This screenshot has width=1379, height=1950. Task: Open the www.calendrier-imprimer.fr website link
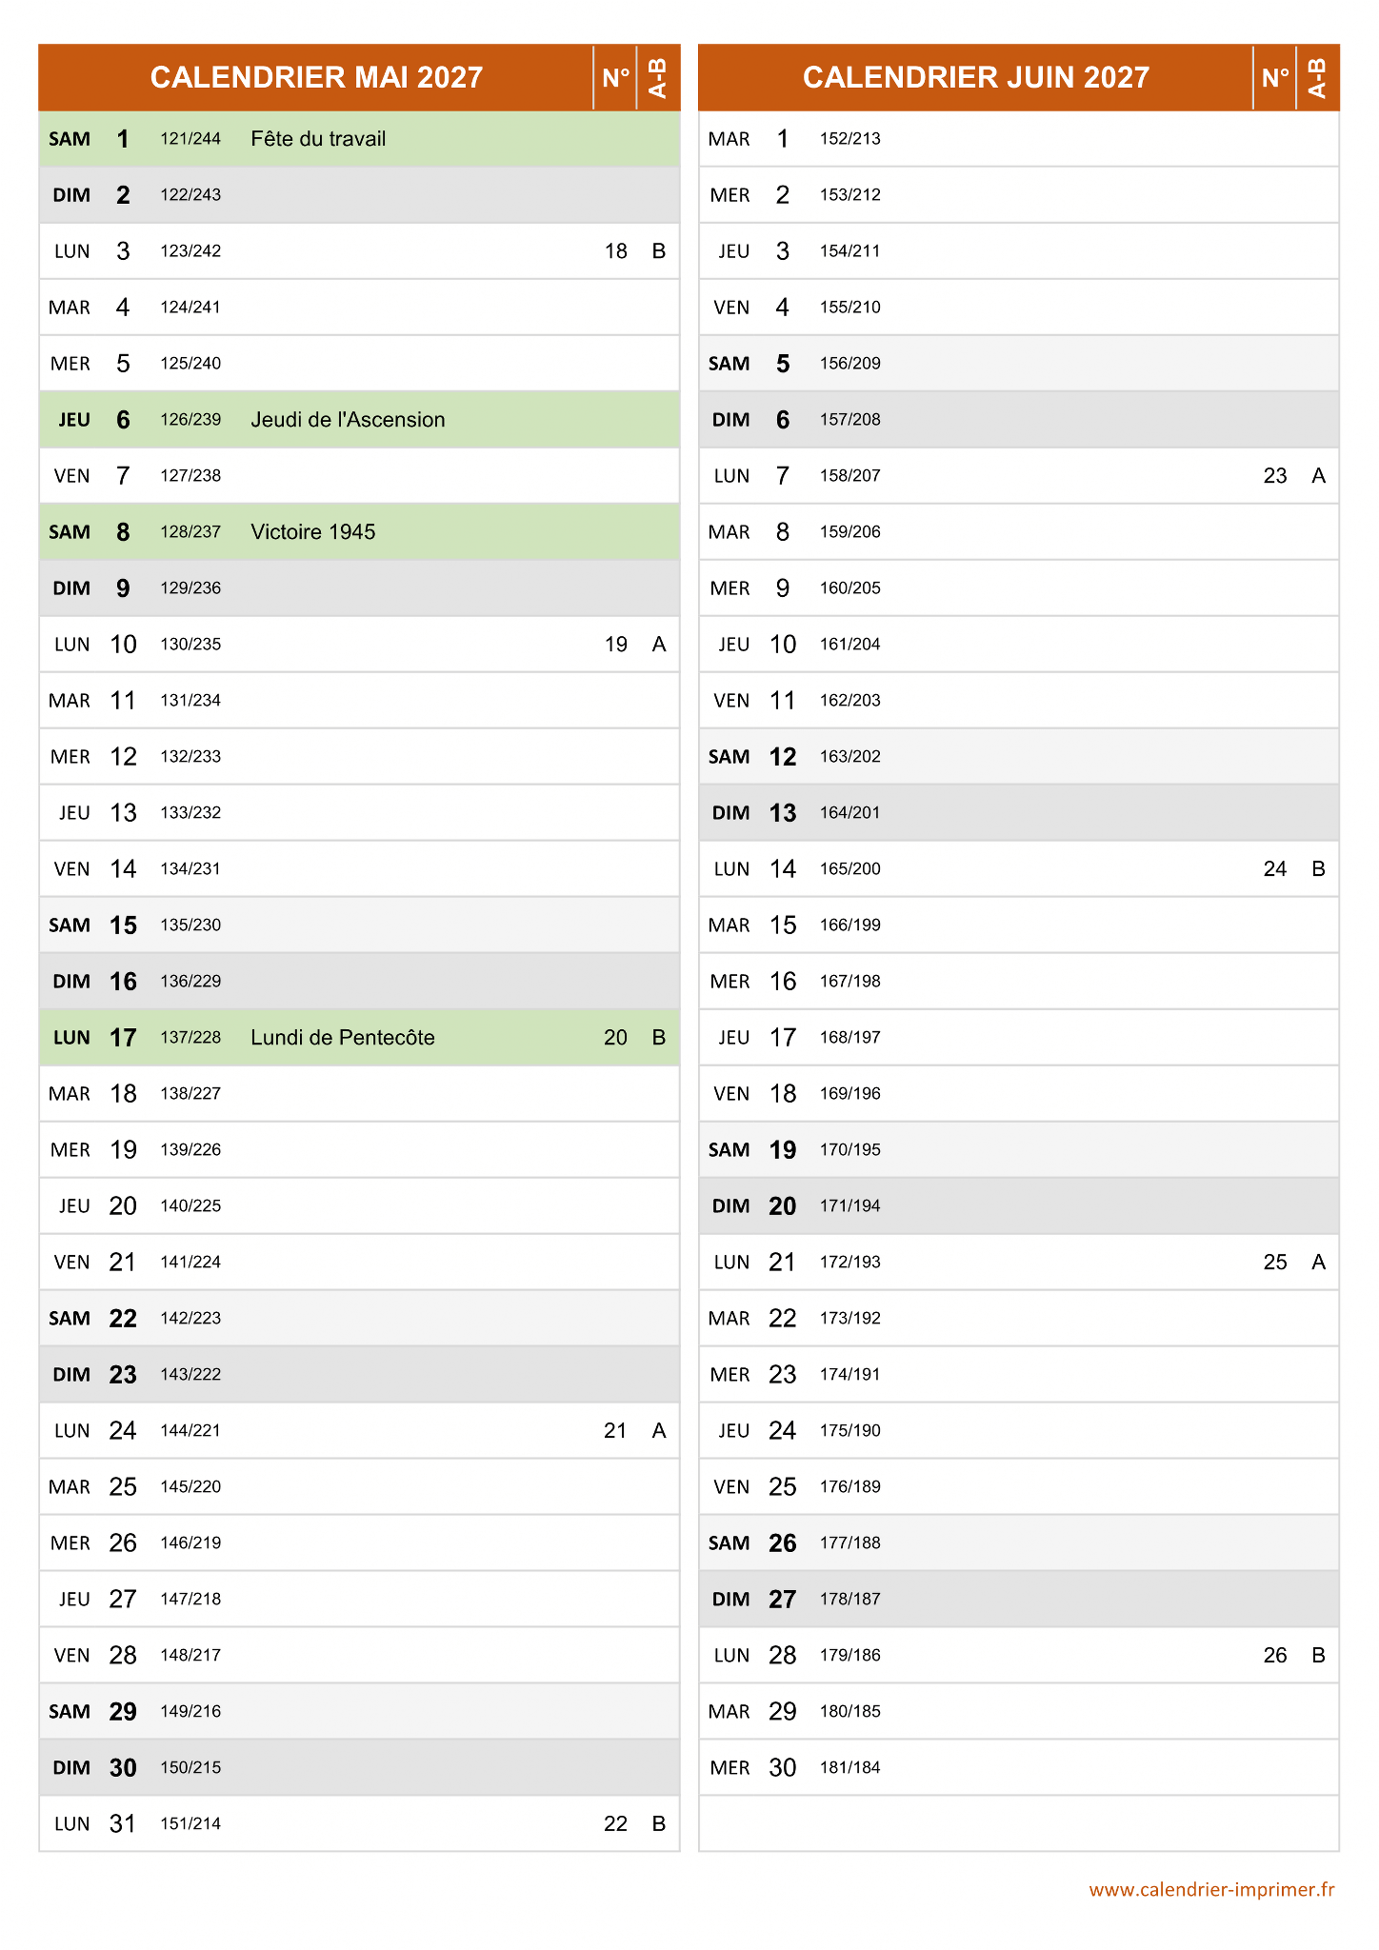point(1210,1890)
